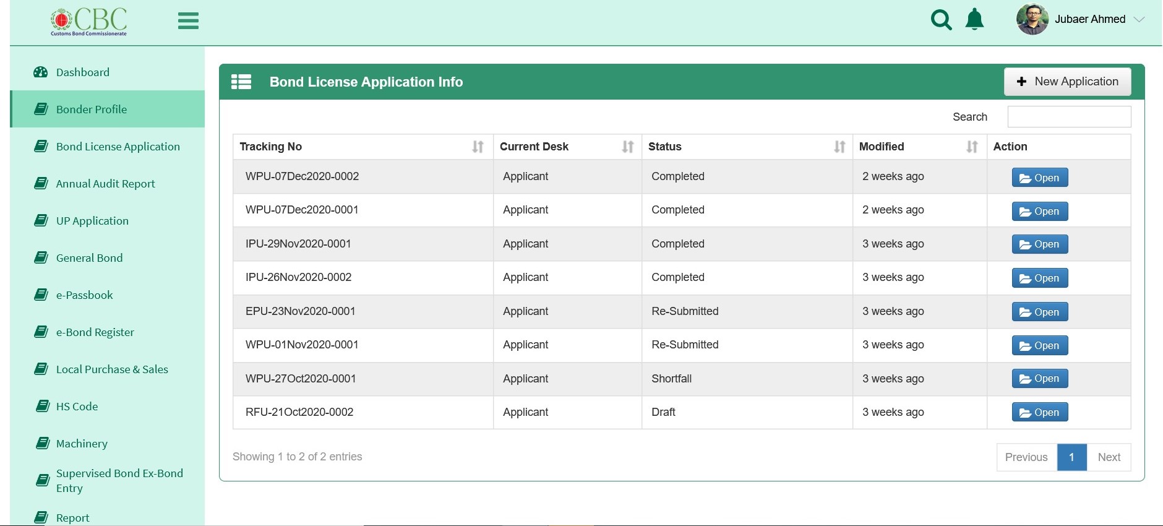Navigate to UP Application
The height and width of the screenshot is (526, 1163).
click(x=107, y=221)
